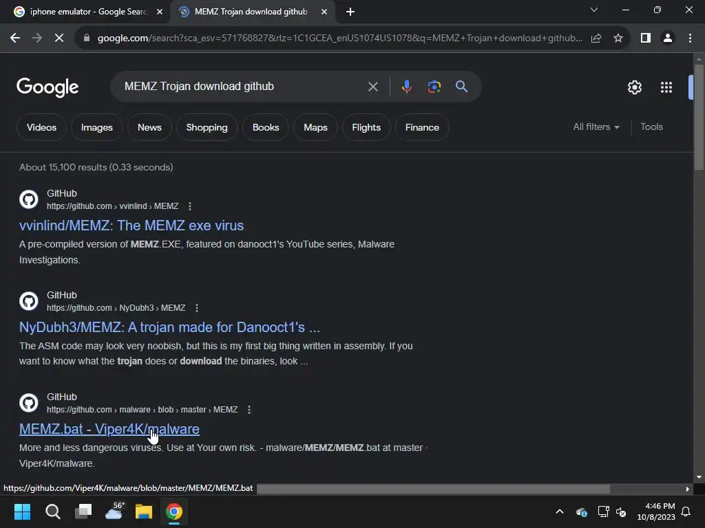Expand the All filters dropdown
Viewport: 705px width, 528px height.
pos(596,127)
